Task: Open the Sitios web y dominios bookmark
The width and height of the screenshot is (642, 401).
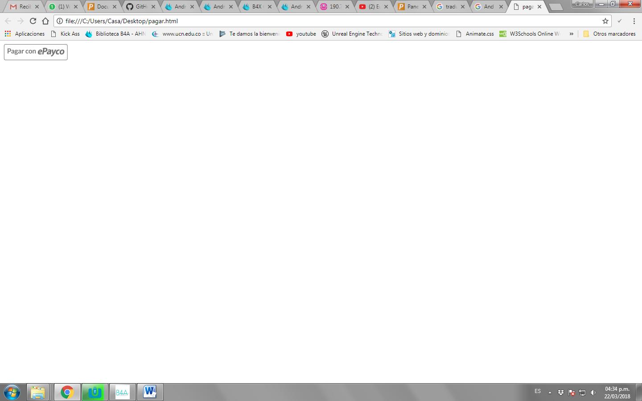Action: pyautogui.click(x=419, y=34)
